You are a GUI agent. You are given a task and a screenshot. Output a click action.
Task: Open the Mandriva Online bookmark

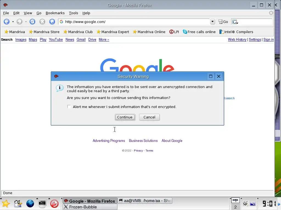pyautogui.click(x=149, y=32)
